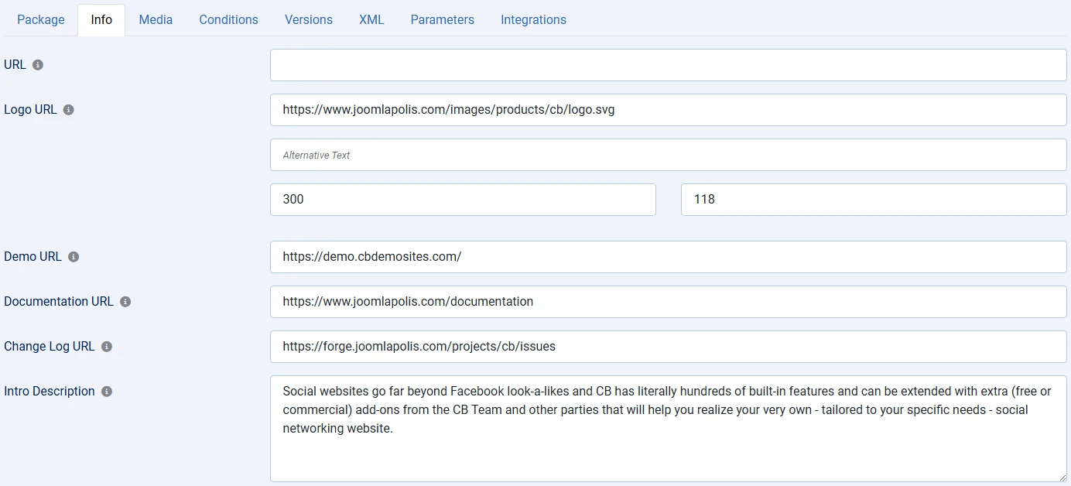This screenshot has height=486, width=1071.
Task: Click the Demo URL info icon
Action: (74, 257)
